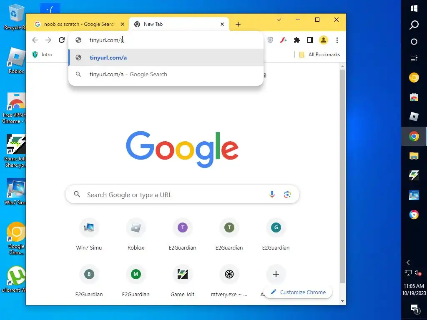Viewport: 427px width, 320px height.
Task: Select Game Jolt desktop shortcut
Action: (15, 151)
